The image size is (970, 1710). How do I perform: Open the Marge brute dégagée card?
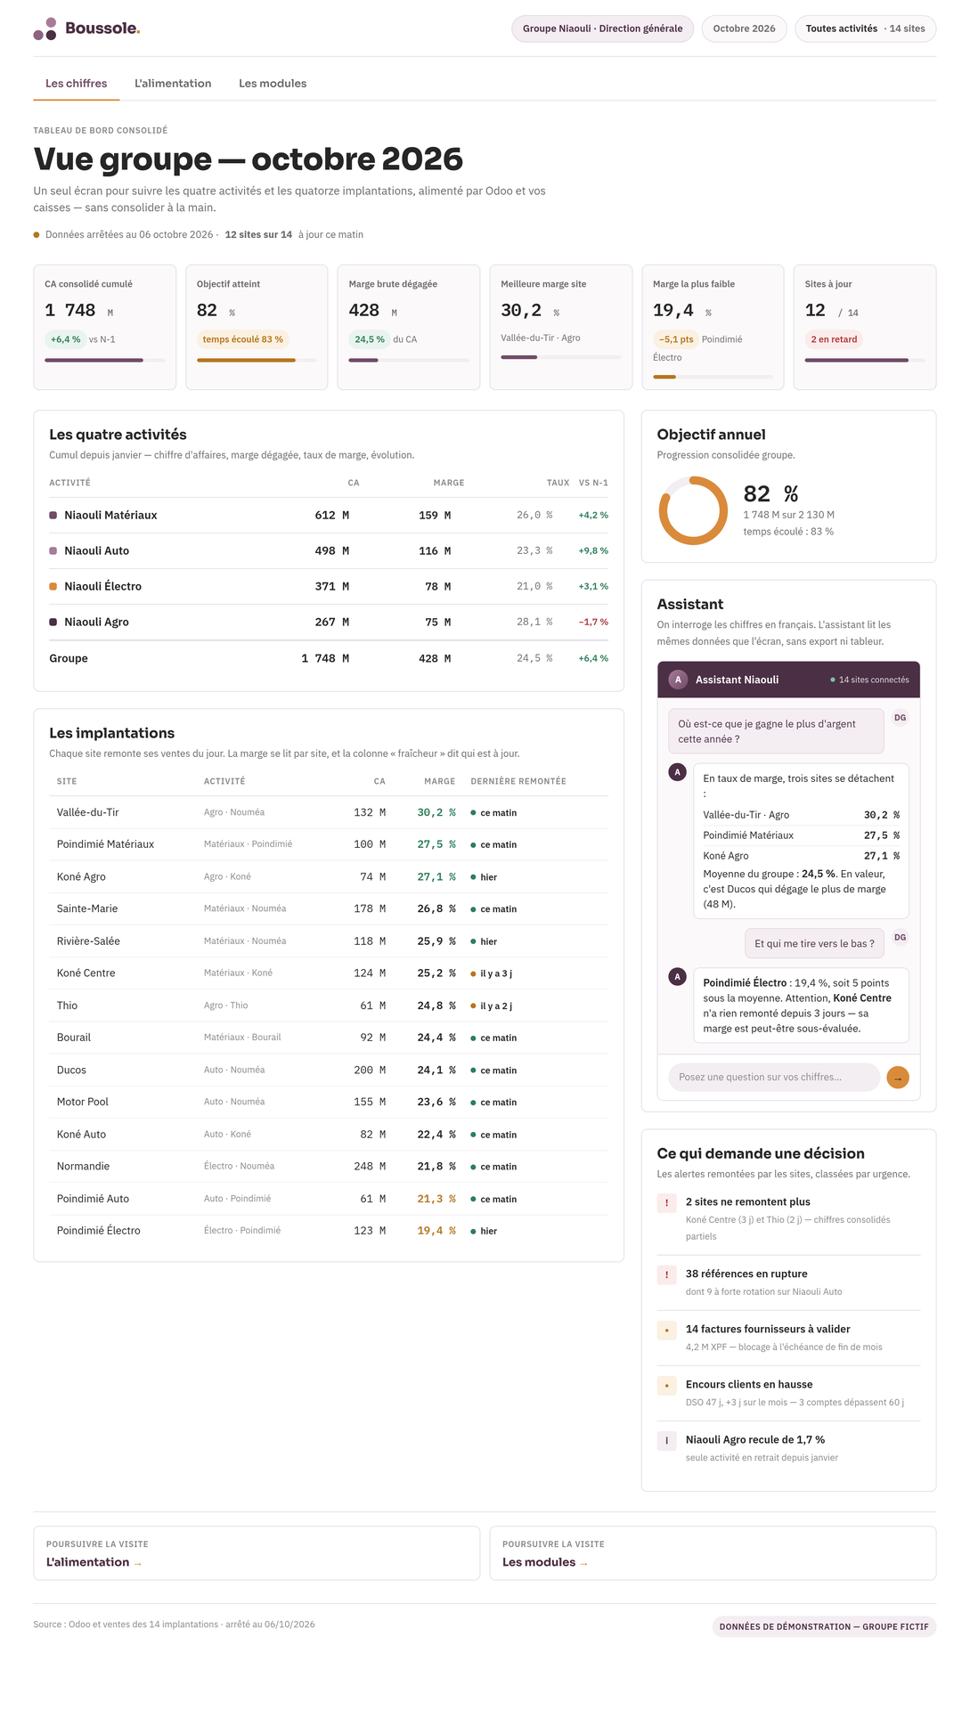409,327
